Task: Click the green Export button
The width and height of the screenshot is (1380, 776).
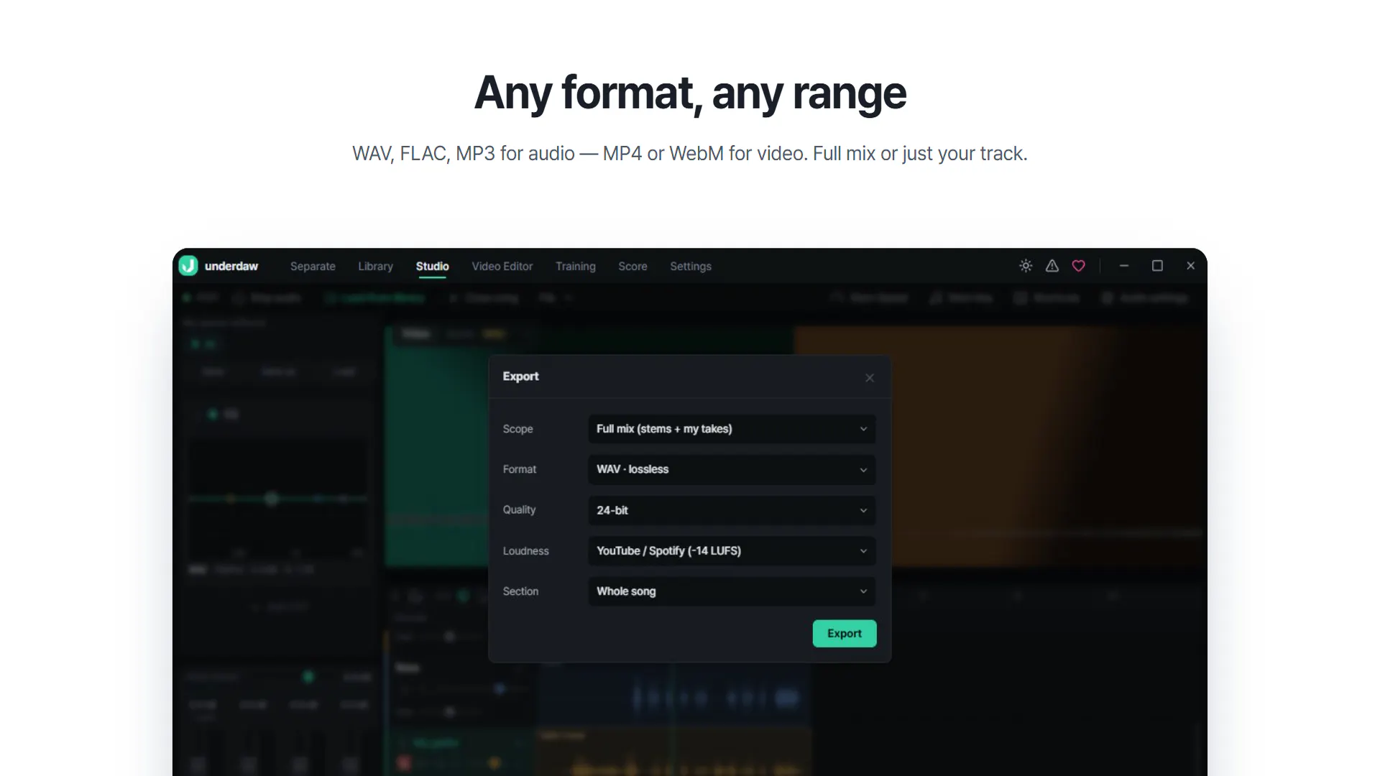Action: click(x=845, y=634)
